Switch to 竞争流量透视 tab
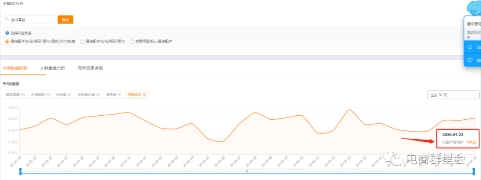 tap(90, 68)
